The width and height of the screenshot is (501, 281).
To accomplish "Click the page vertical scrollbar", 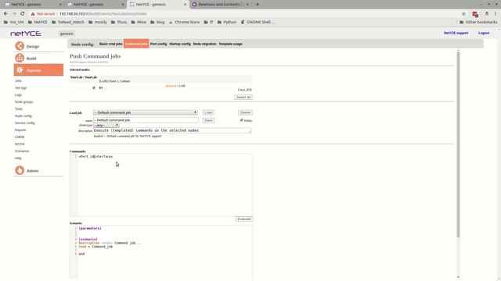I will (x=458, y=144).
